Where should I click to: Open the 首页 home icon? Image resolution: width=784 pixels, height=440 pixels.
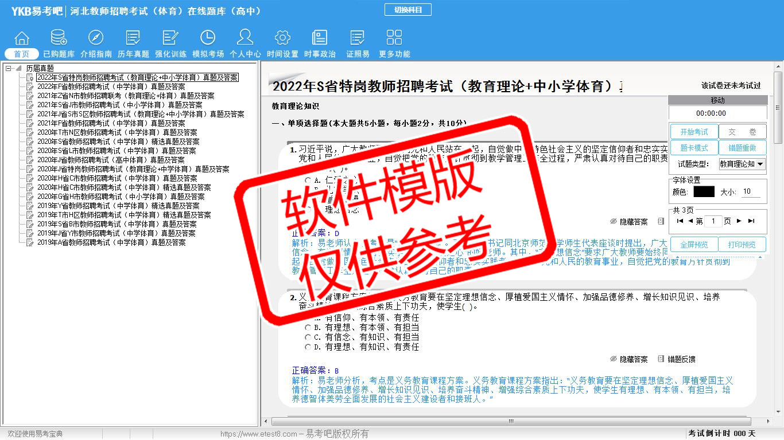[x=22, y=38]
